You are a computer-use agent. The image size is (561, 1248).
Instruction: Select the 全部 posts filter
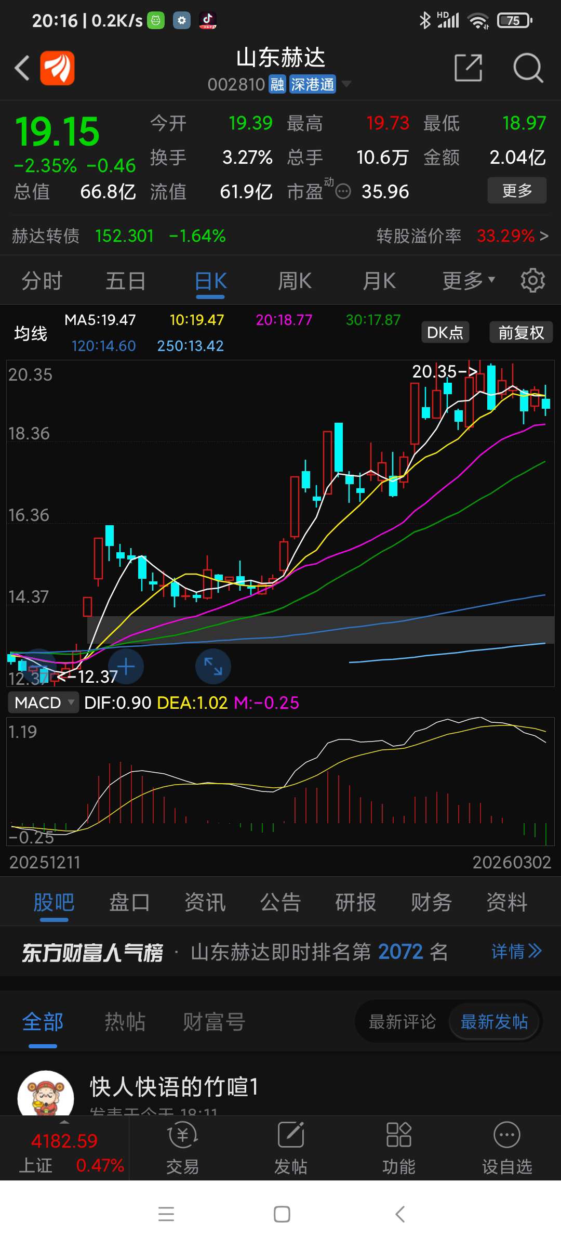tap(43, 1022)
